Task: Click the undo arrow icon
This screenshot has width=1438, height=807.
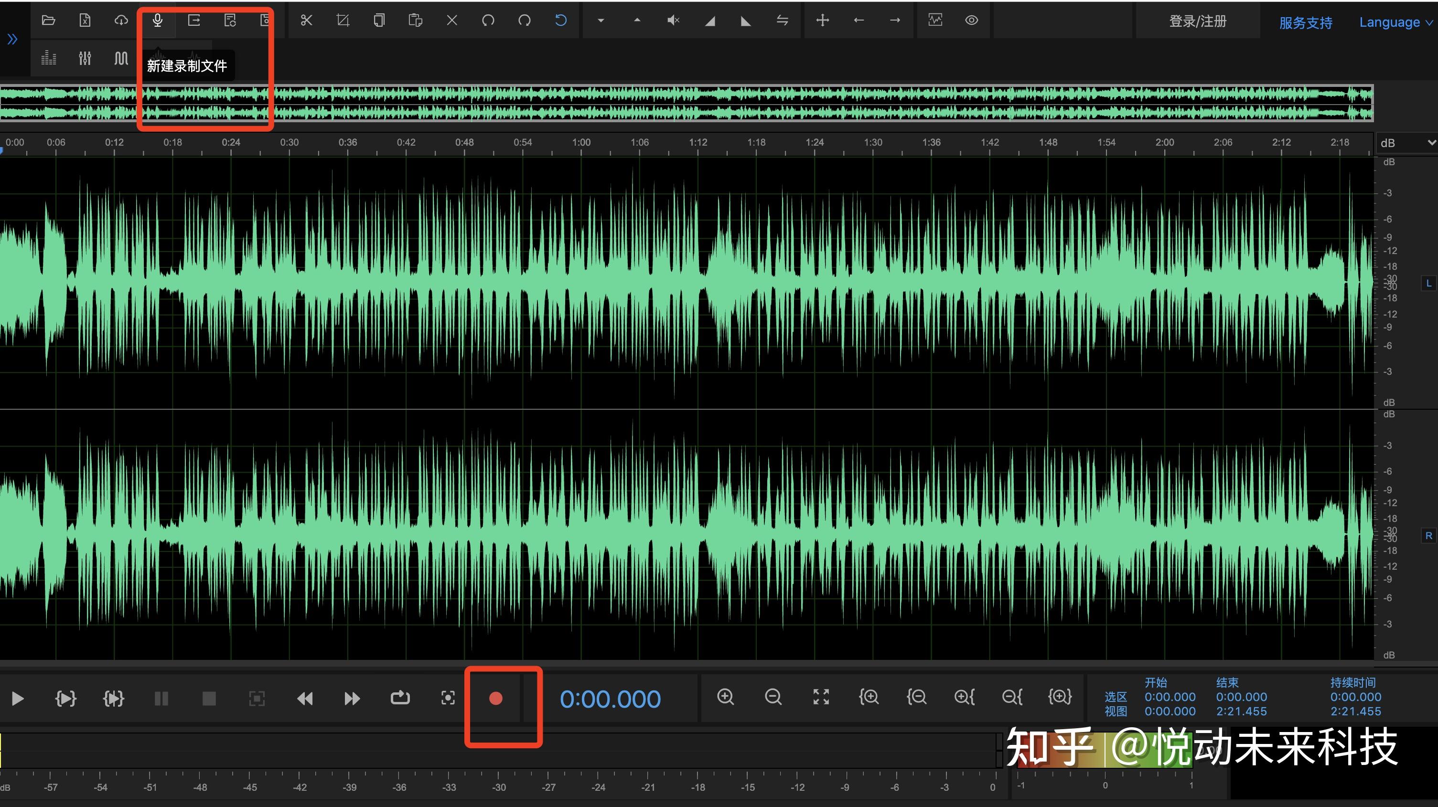Action: pos(560,20)
